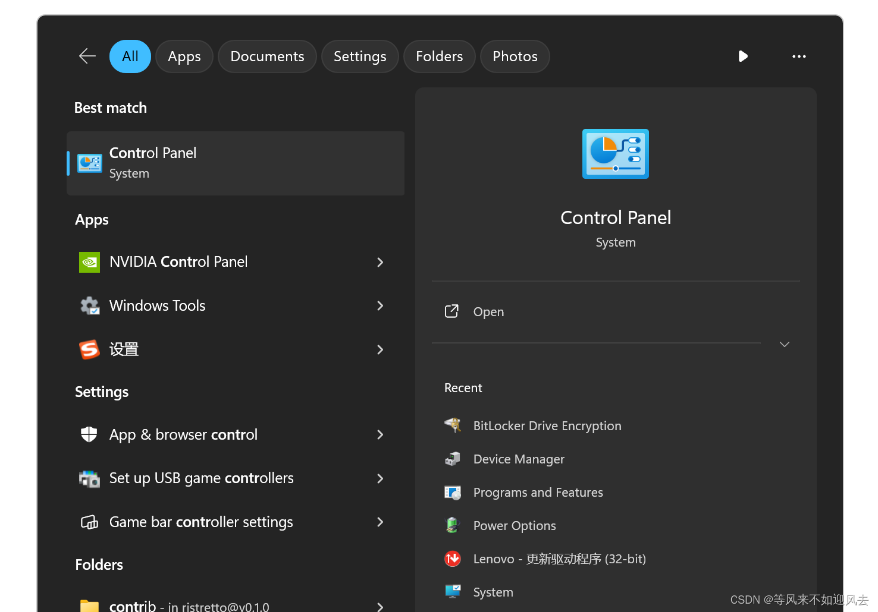This screenshot has width=878, height=612.
Task: Click the Power Options battery icon
Action: (x=453, y=525)
